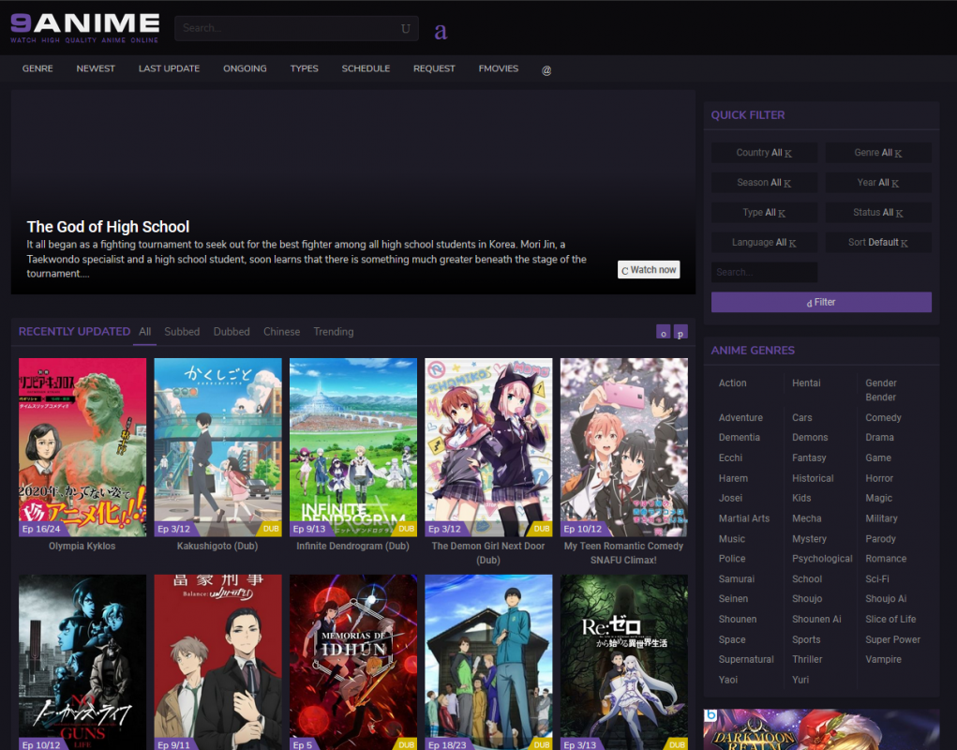Select the Comedy genre
Viewport: 957px width, 750px height.
pos(883,418)
